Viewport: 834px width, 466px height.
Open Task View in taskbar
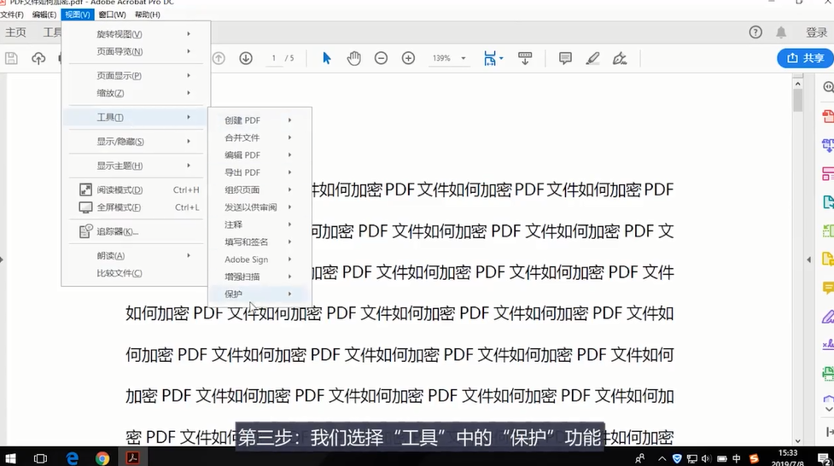point(40,457)
